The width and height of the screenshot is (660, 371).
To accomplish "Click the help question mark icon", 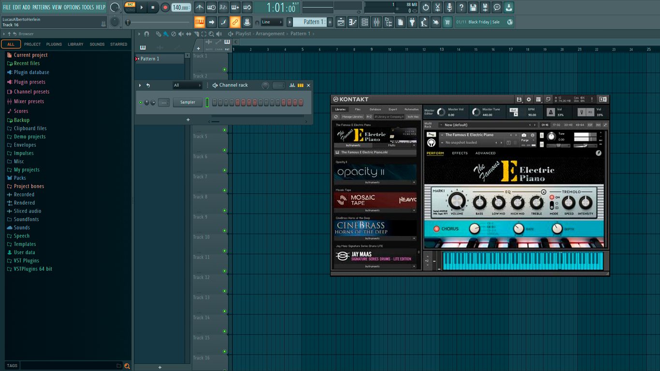I will (x=461, y=7).
